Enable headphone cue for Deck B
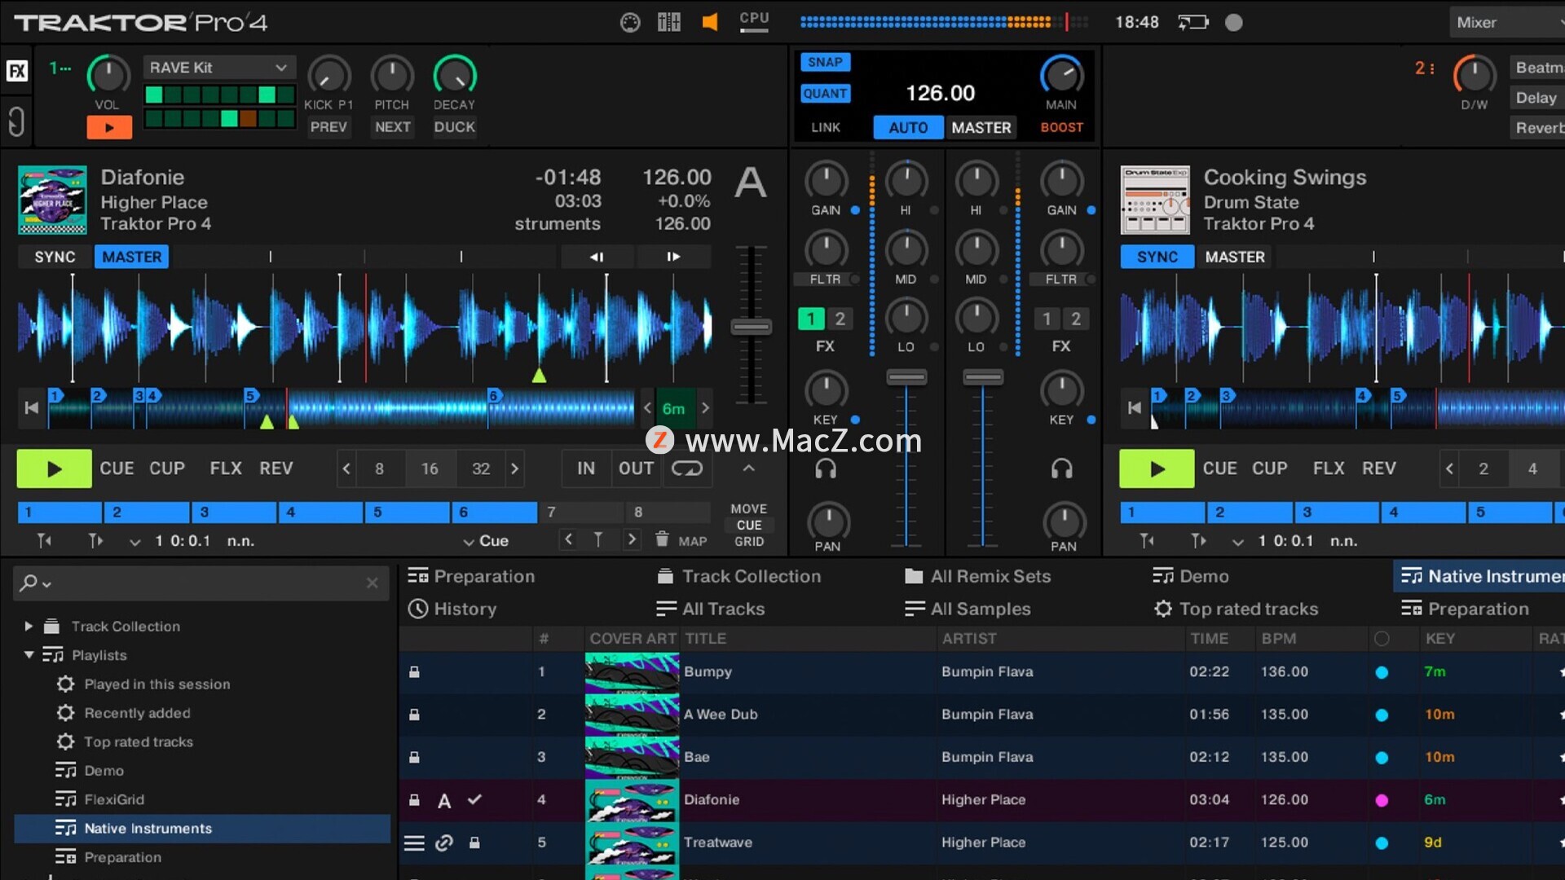 pos(1061,469)
